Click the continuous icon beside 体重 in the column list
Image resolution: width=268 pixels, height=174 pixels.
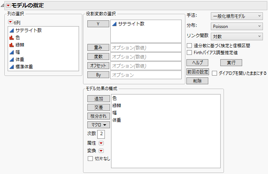12,60
